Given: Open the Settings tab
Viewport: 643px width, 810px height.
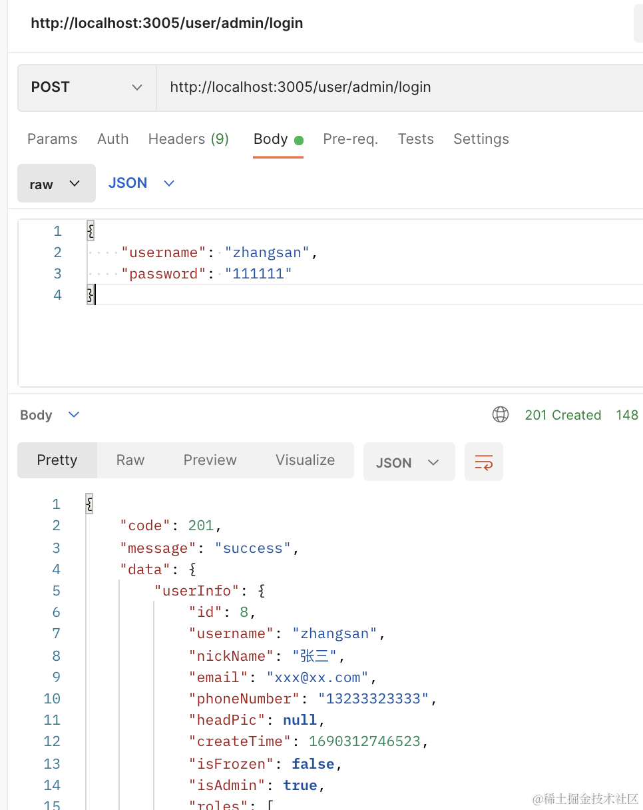Looking at the screenshot, I should (481, 139).
